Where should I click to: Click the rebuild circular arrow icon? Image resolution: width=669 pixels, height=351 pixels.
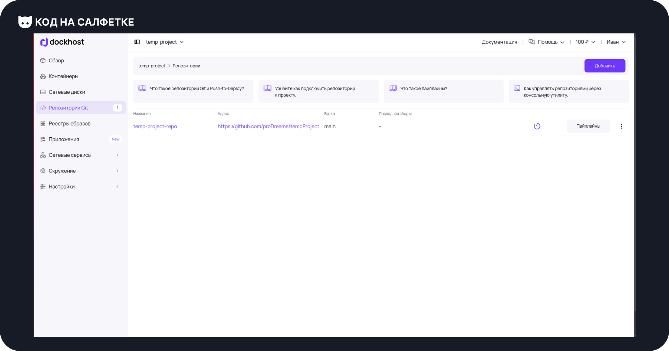click(537, 126)
